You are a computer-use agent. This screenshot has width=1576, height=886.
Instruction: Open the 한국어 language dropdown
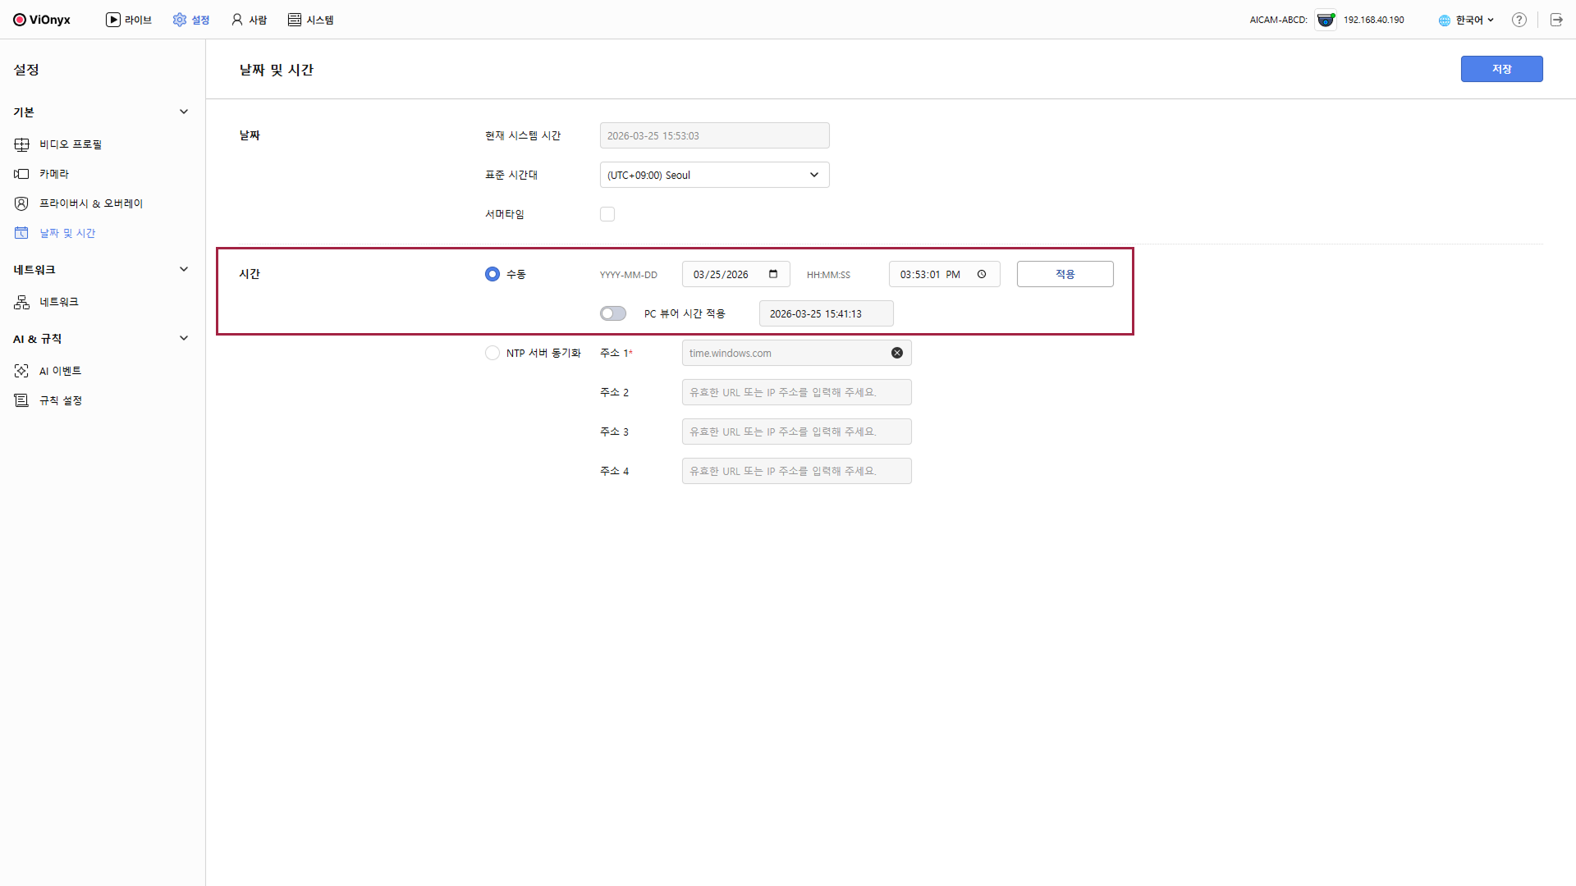1467,20
